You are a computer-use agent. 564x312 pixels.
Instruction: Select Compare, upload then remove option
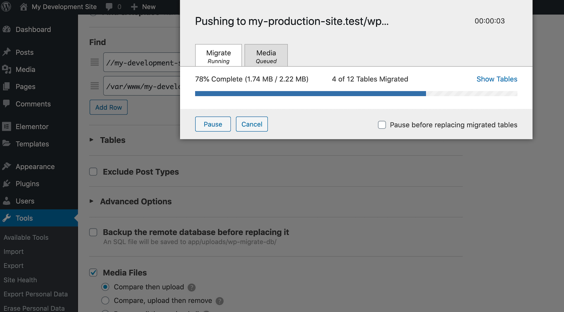click(x=105, y=301)
